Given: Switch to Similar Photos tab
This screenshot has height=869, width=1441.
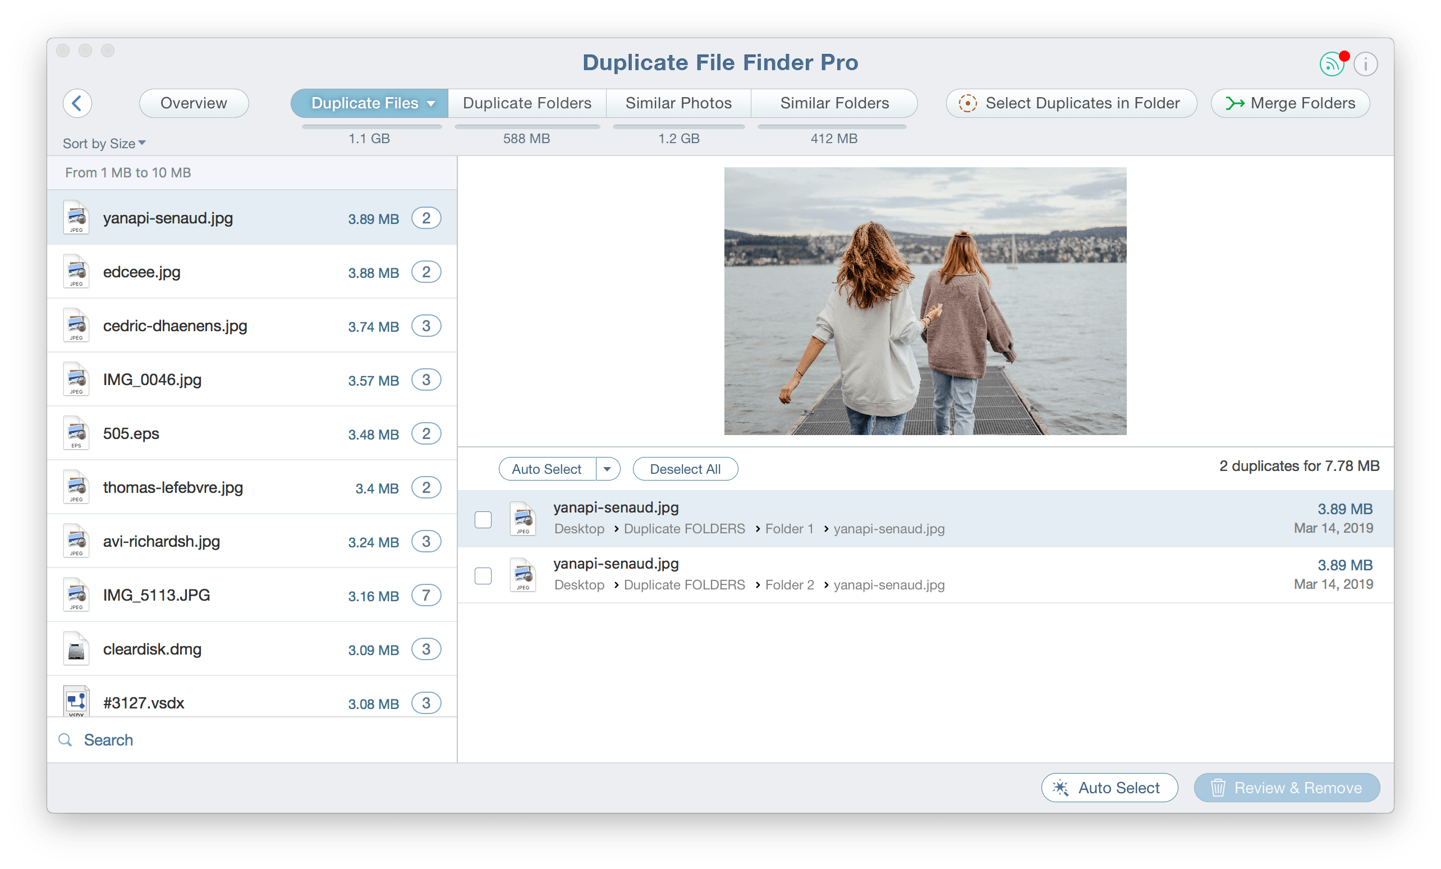Looking at the screenshot, I should [x=680, y=103].
